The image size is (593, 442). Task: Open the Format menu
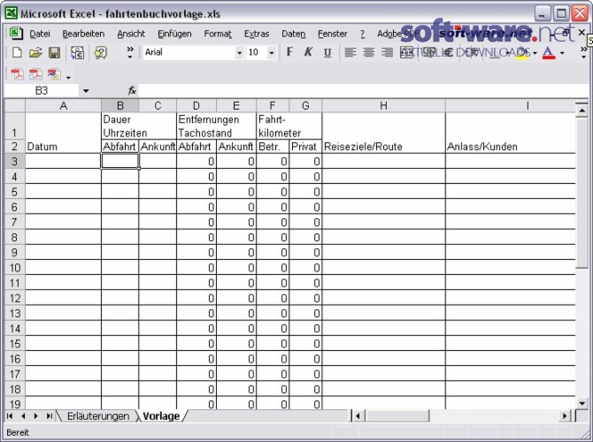pyautogui.click(x=218, y=34)
